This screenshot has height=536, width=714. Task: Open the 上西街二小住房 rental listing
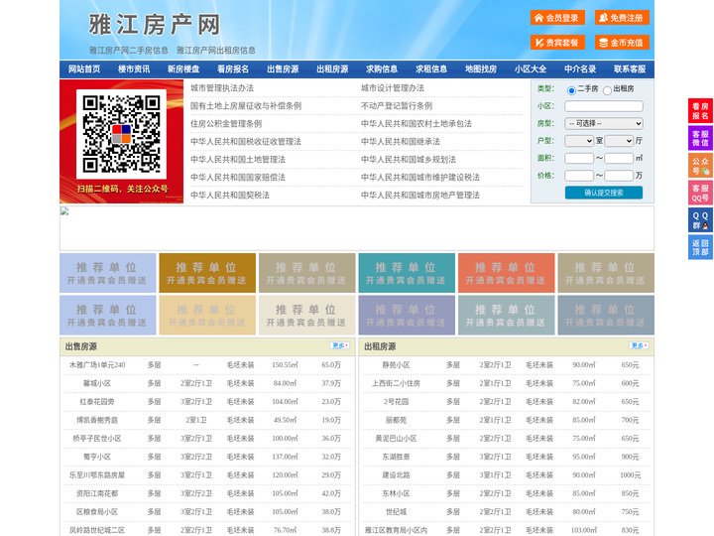396,383
